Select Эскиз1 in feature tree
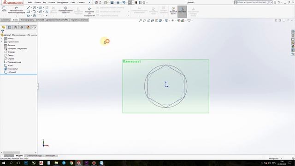The image size is (295, 166). pyautogui.click(x=10, y=65)
